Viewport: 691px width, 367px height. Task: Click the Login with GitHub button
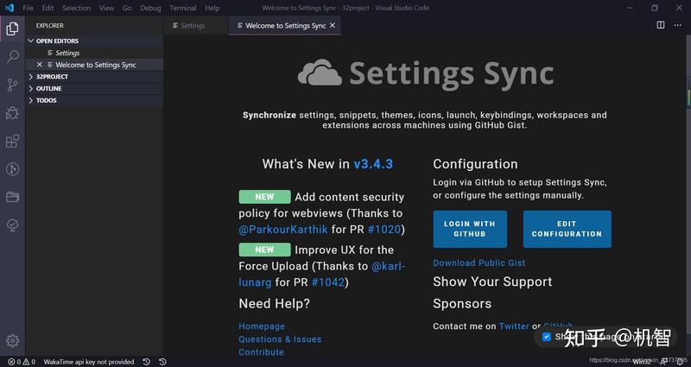point(470,229)
